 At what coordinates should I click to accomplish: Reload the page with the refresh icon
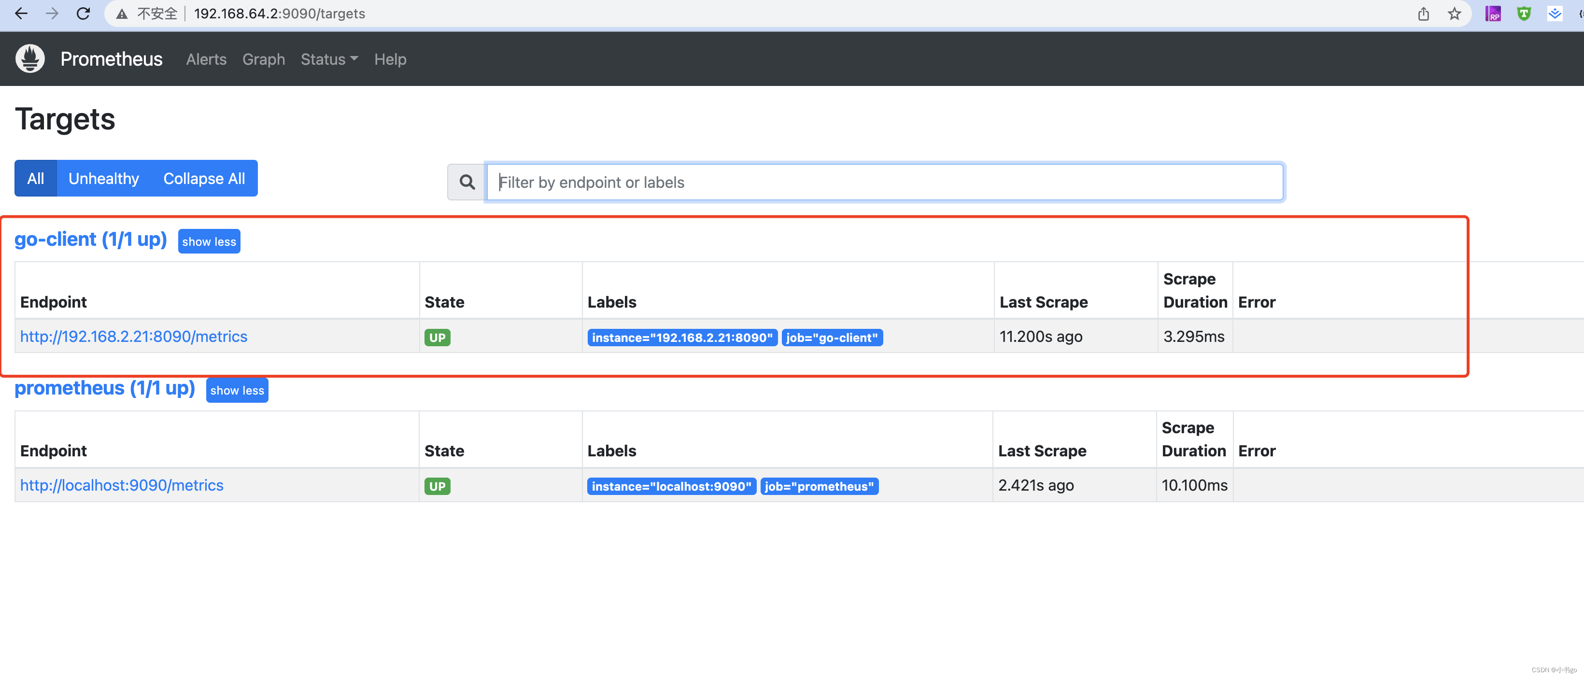[83, 14]
